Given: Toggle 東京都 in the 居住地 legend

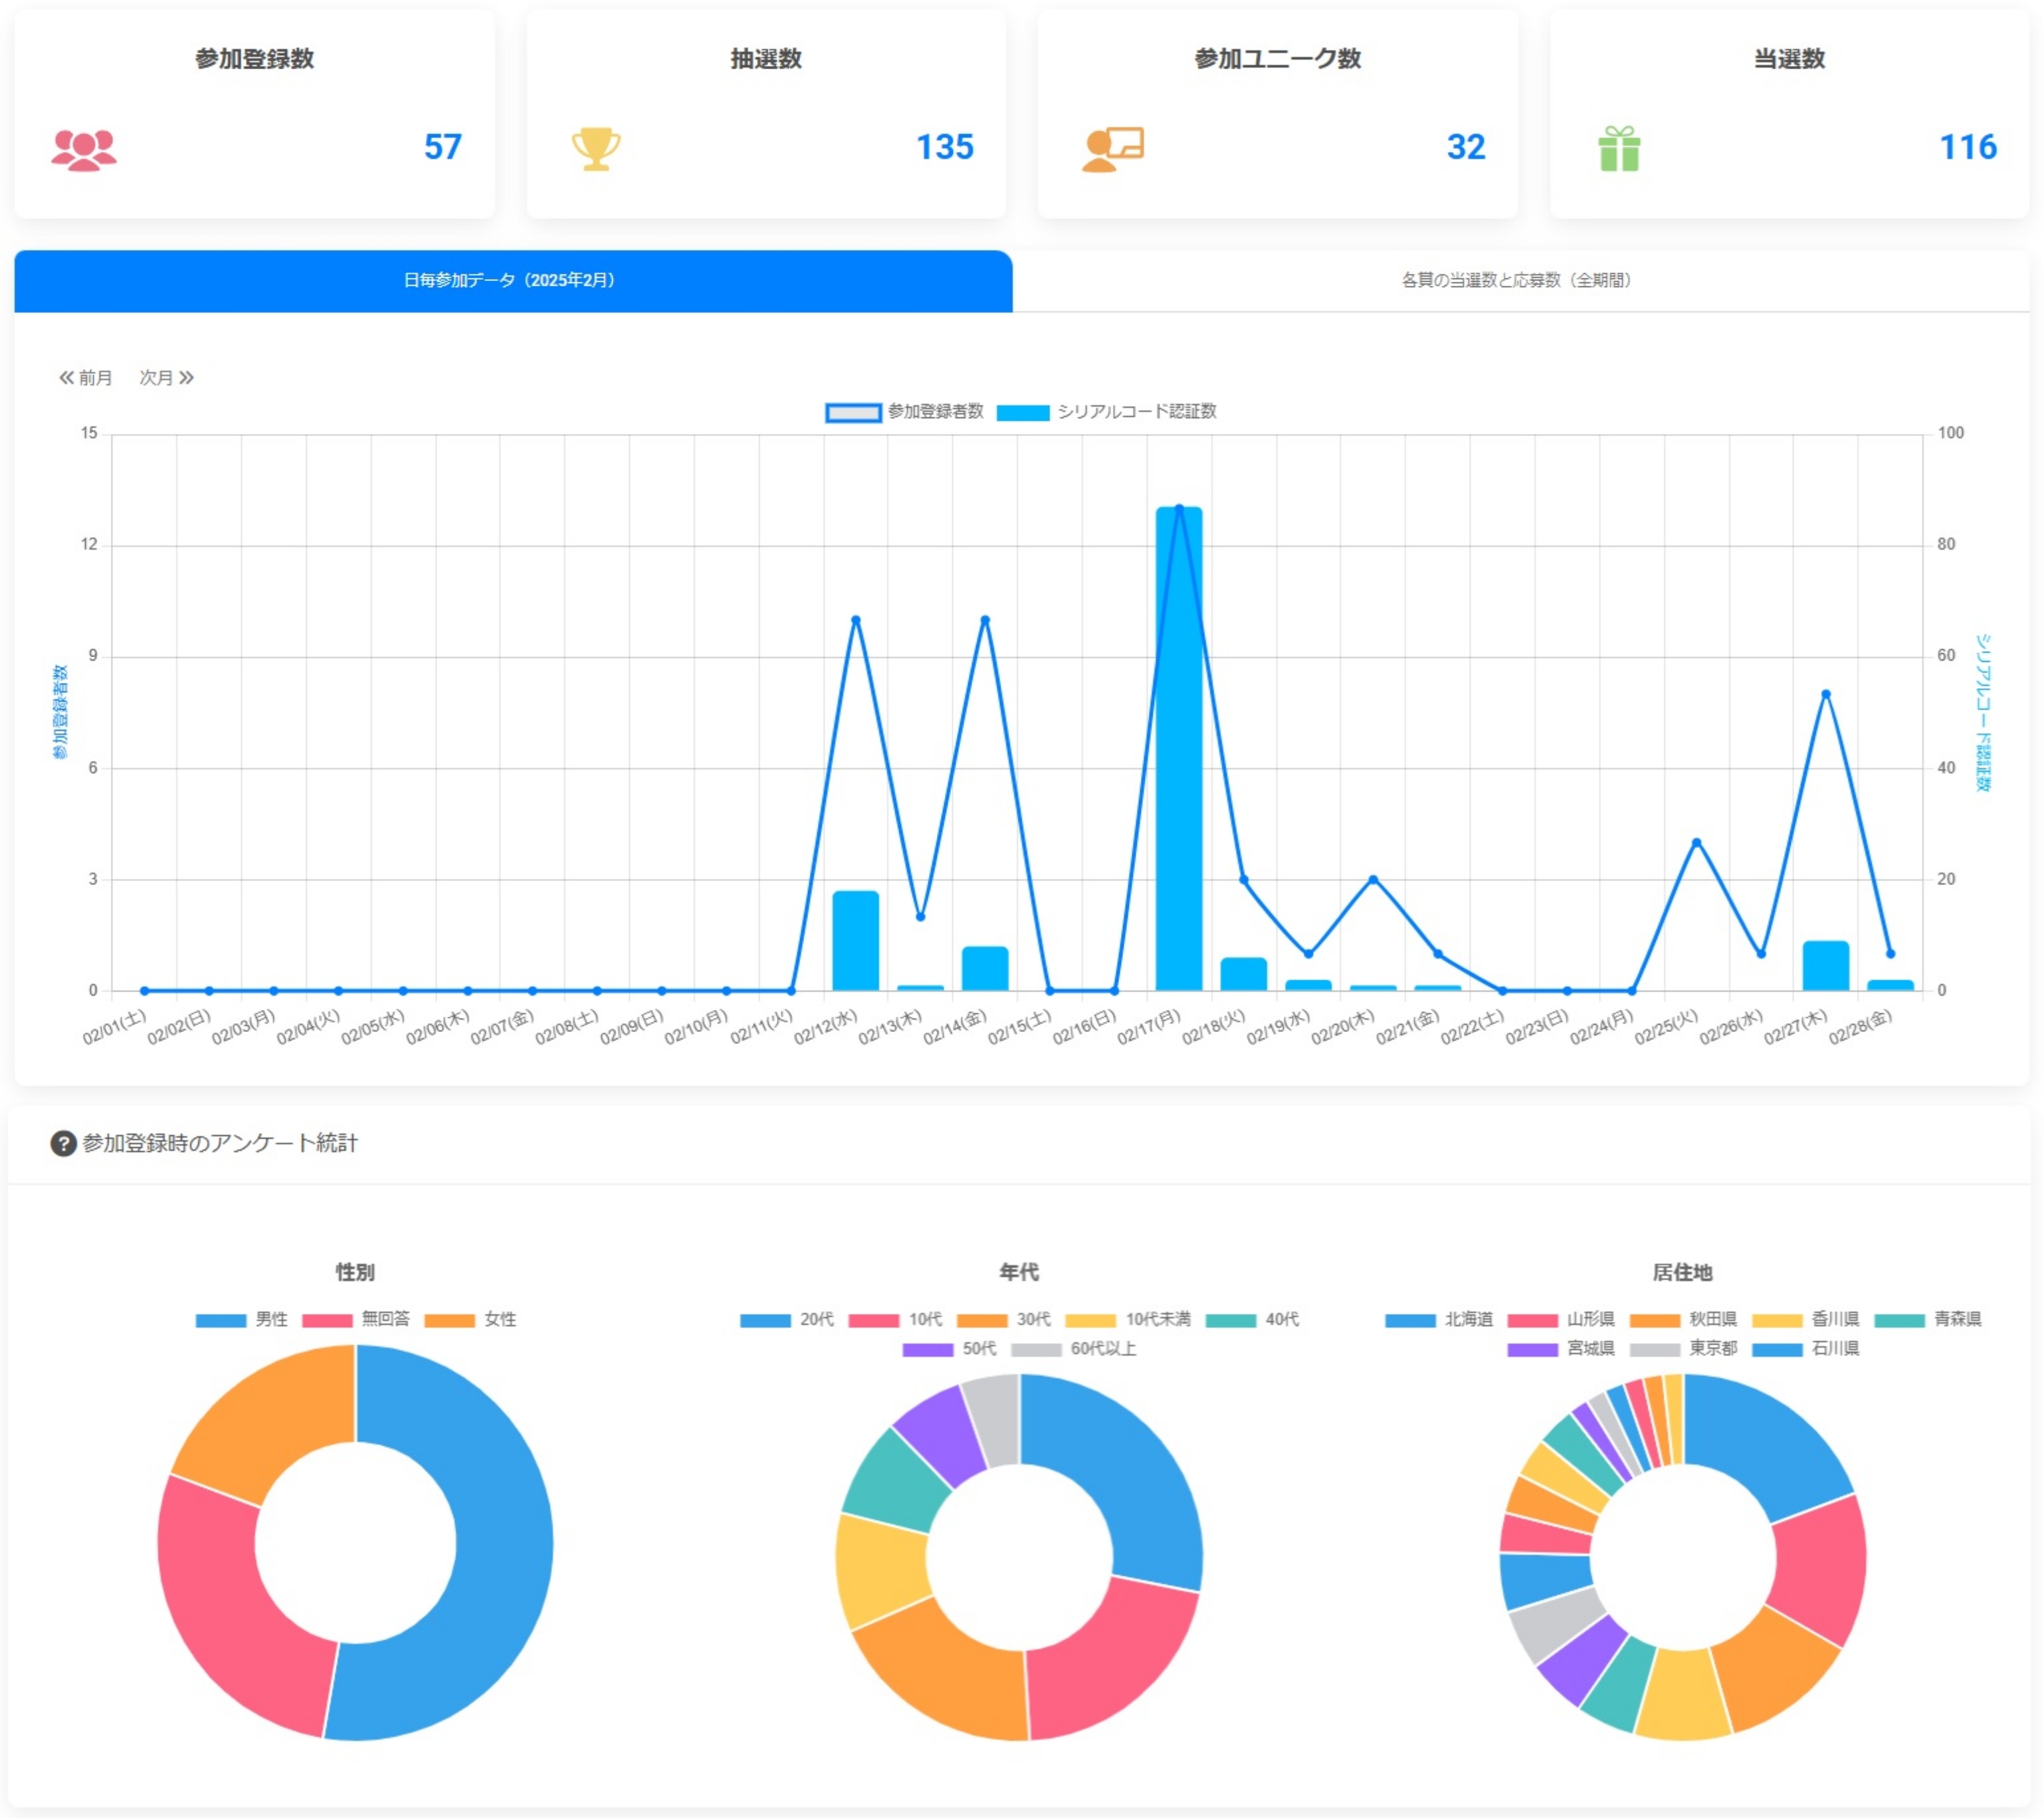Looking at the screenshot, I should pyautogui.click(x=1683, y=1349).
